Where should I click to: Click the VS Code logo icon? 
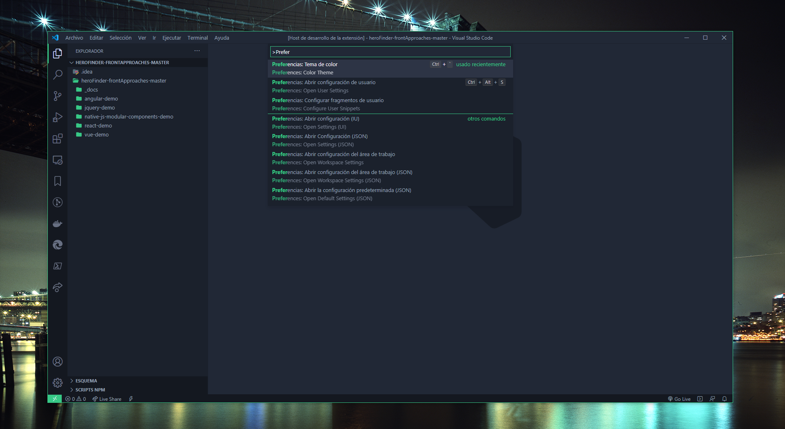click(x=56, y=38)
